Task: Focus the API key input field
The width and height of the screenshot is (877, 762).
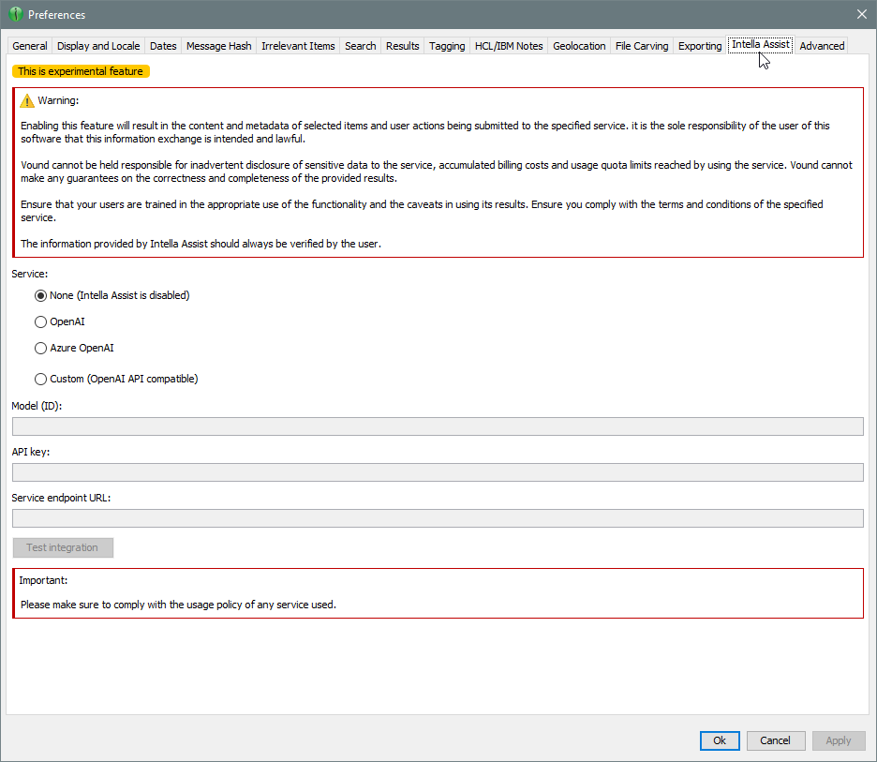Action: [437, 472]
